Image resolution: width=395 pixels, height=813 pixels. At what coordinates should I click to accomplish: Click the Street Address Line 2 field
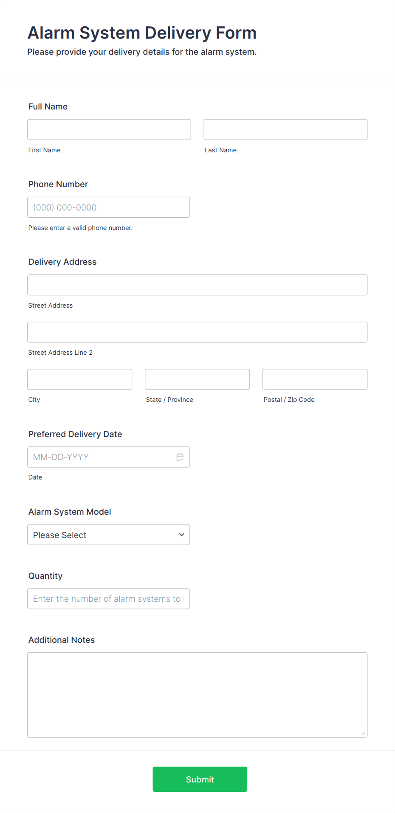(x=197, y=332)
